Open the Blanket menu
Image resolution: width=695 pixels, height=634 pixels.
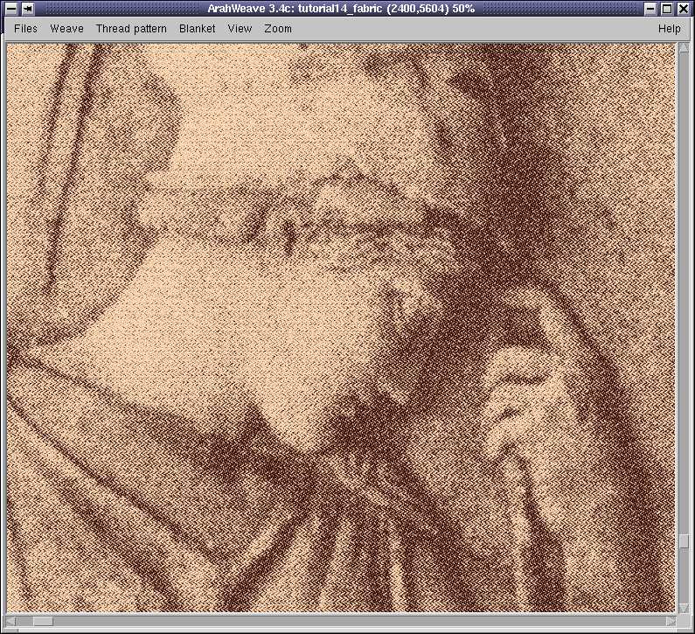click(x=198, y=29)
